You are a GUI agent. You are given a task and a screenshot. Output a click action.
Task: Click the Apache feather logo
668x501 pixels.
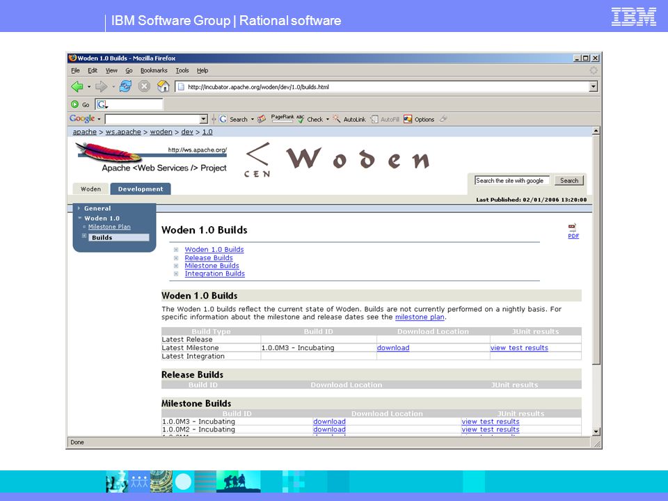(x=109, y=152)
